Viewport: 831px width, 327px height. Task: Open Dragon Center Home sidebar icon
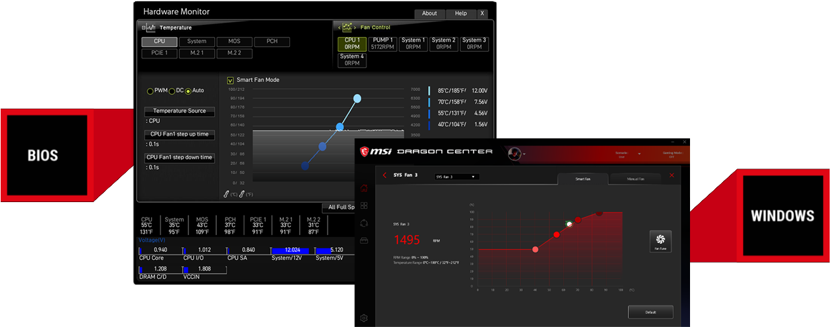tap(364, 188)
